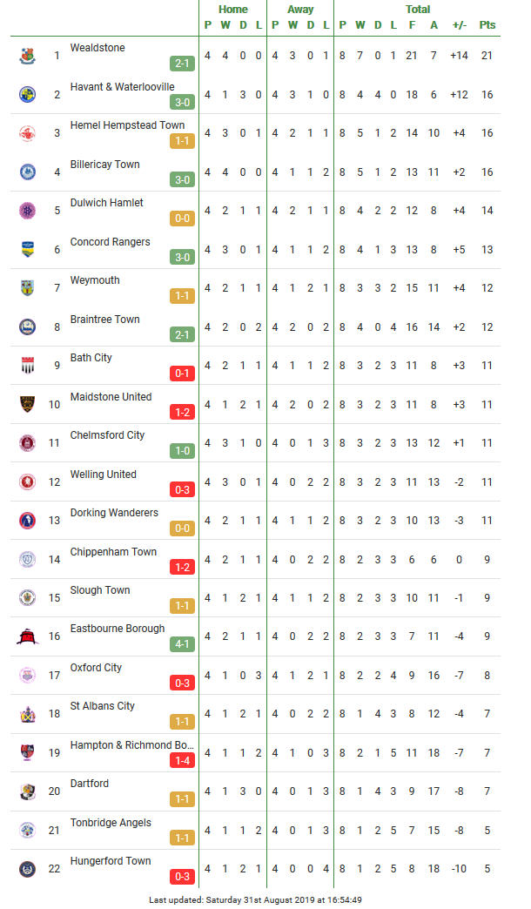The width and height of the screenshot is (531, 909).
Task: Click the Havant & Waterlooville club badge
Action: pyautogui.click(x=27, y=95)
